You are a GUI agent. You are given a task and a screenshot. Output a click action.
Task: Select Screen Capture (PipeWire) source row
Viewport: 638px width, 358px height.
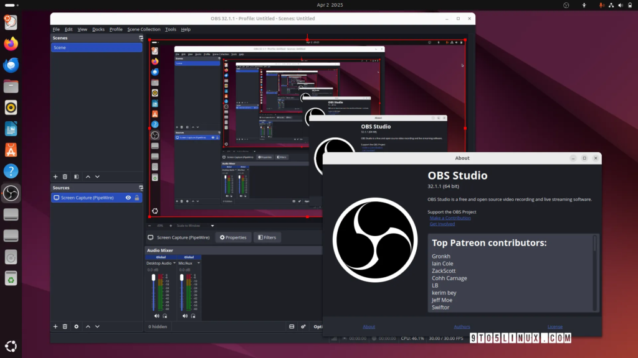click(97, 198)
